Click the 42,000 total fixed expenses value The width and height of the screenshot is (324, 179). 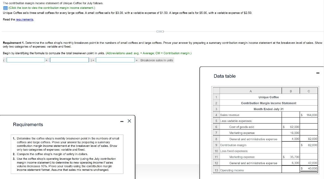click(312, 163)
